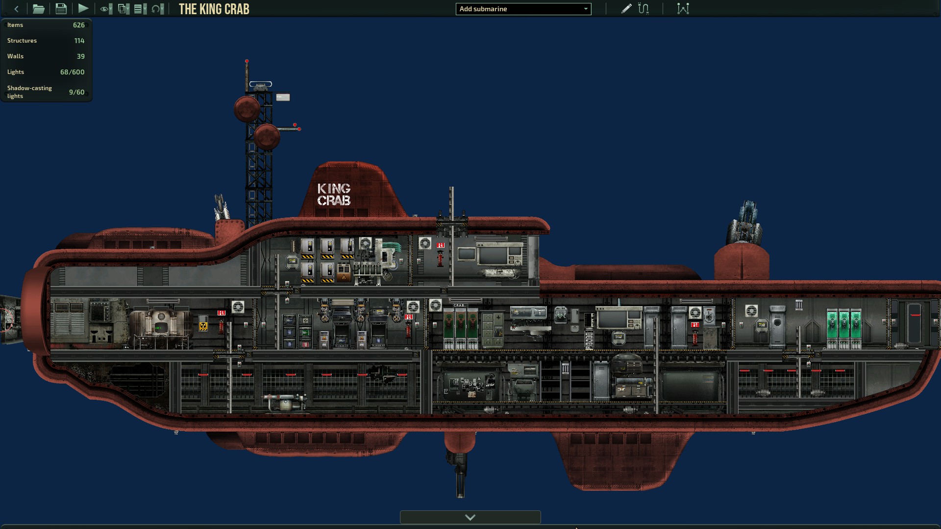Viewport: 941px width, 529px height.
Task: Select the vent fan left of the command room extinguisher
Action: (425, 243)
